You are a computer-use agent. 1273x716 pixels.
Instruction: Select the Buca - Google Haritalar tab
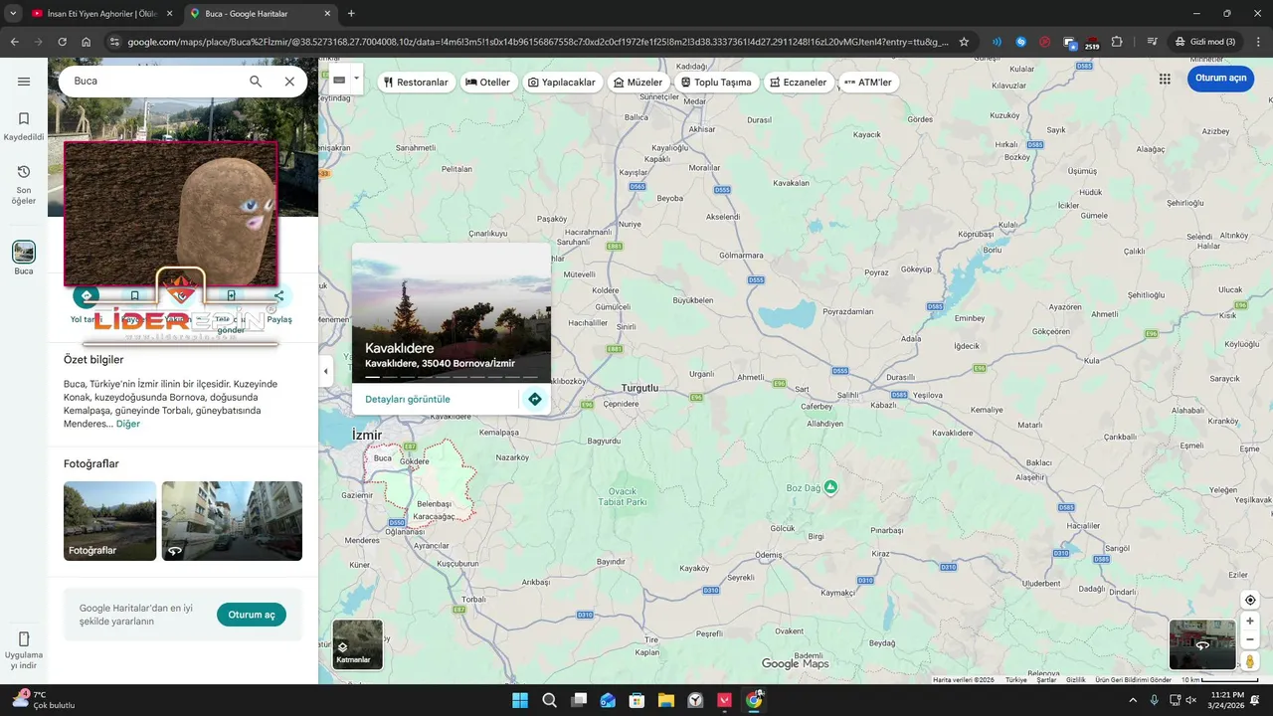(x=260, y=14)
